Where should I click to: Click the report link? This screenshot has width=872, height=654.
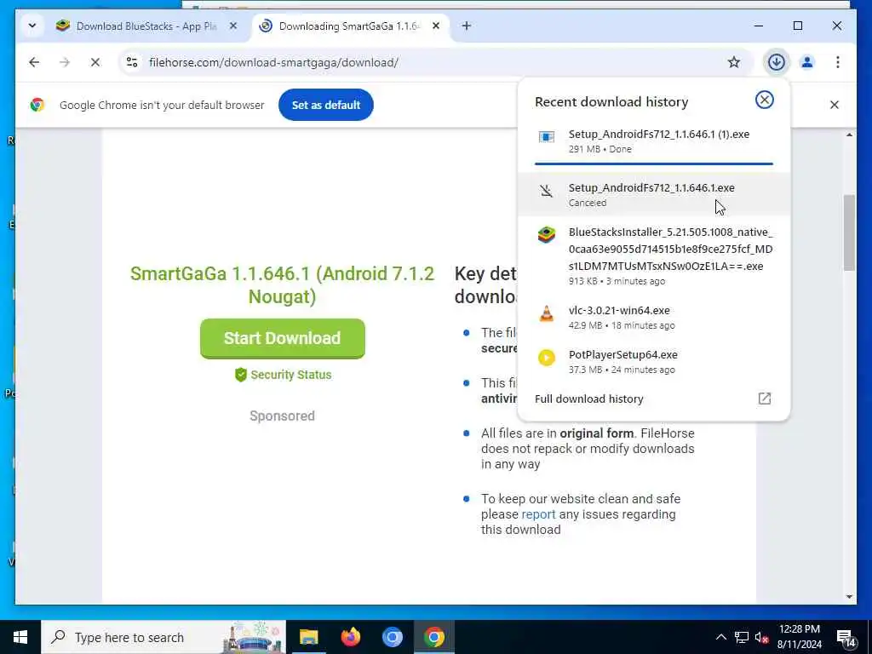coord(538,514)
